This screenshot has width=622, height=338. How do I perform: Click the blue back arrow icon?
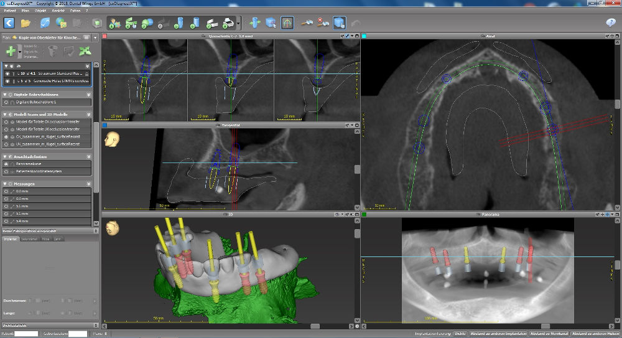(x=9, y=23)
